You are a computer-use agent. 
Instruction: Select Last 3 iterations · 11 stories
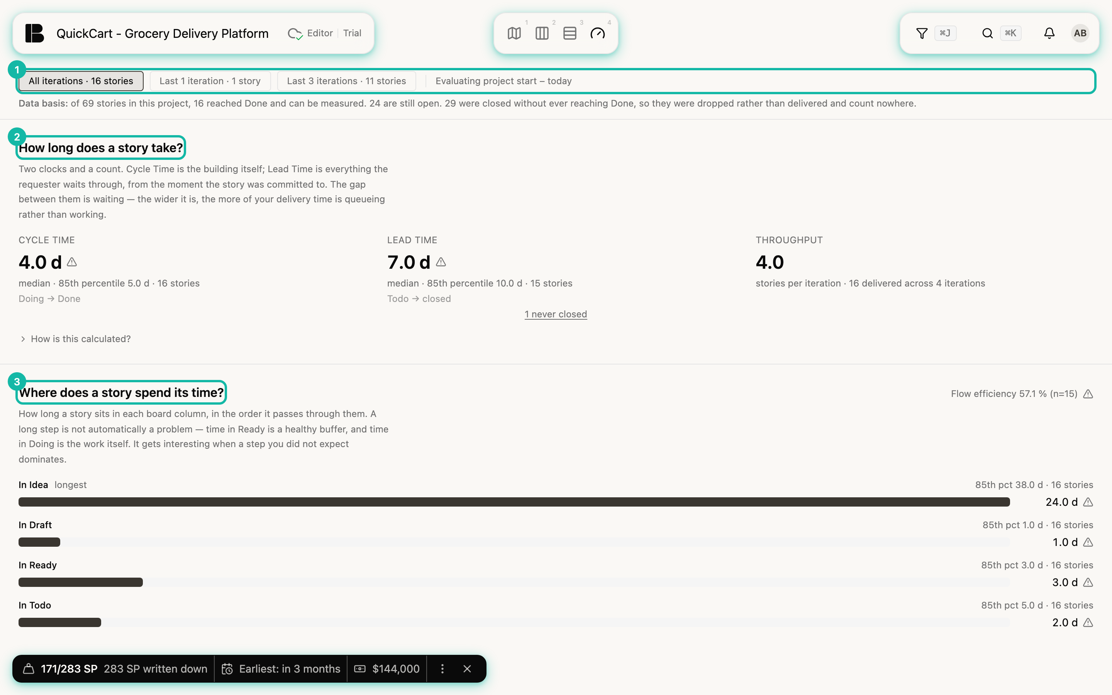[346, 81]
